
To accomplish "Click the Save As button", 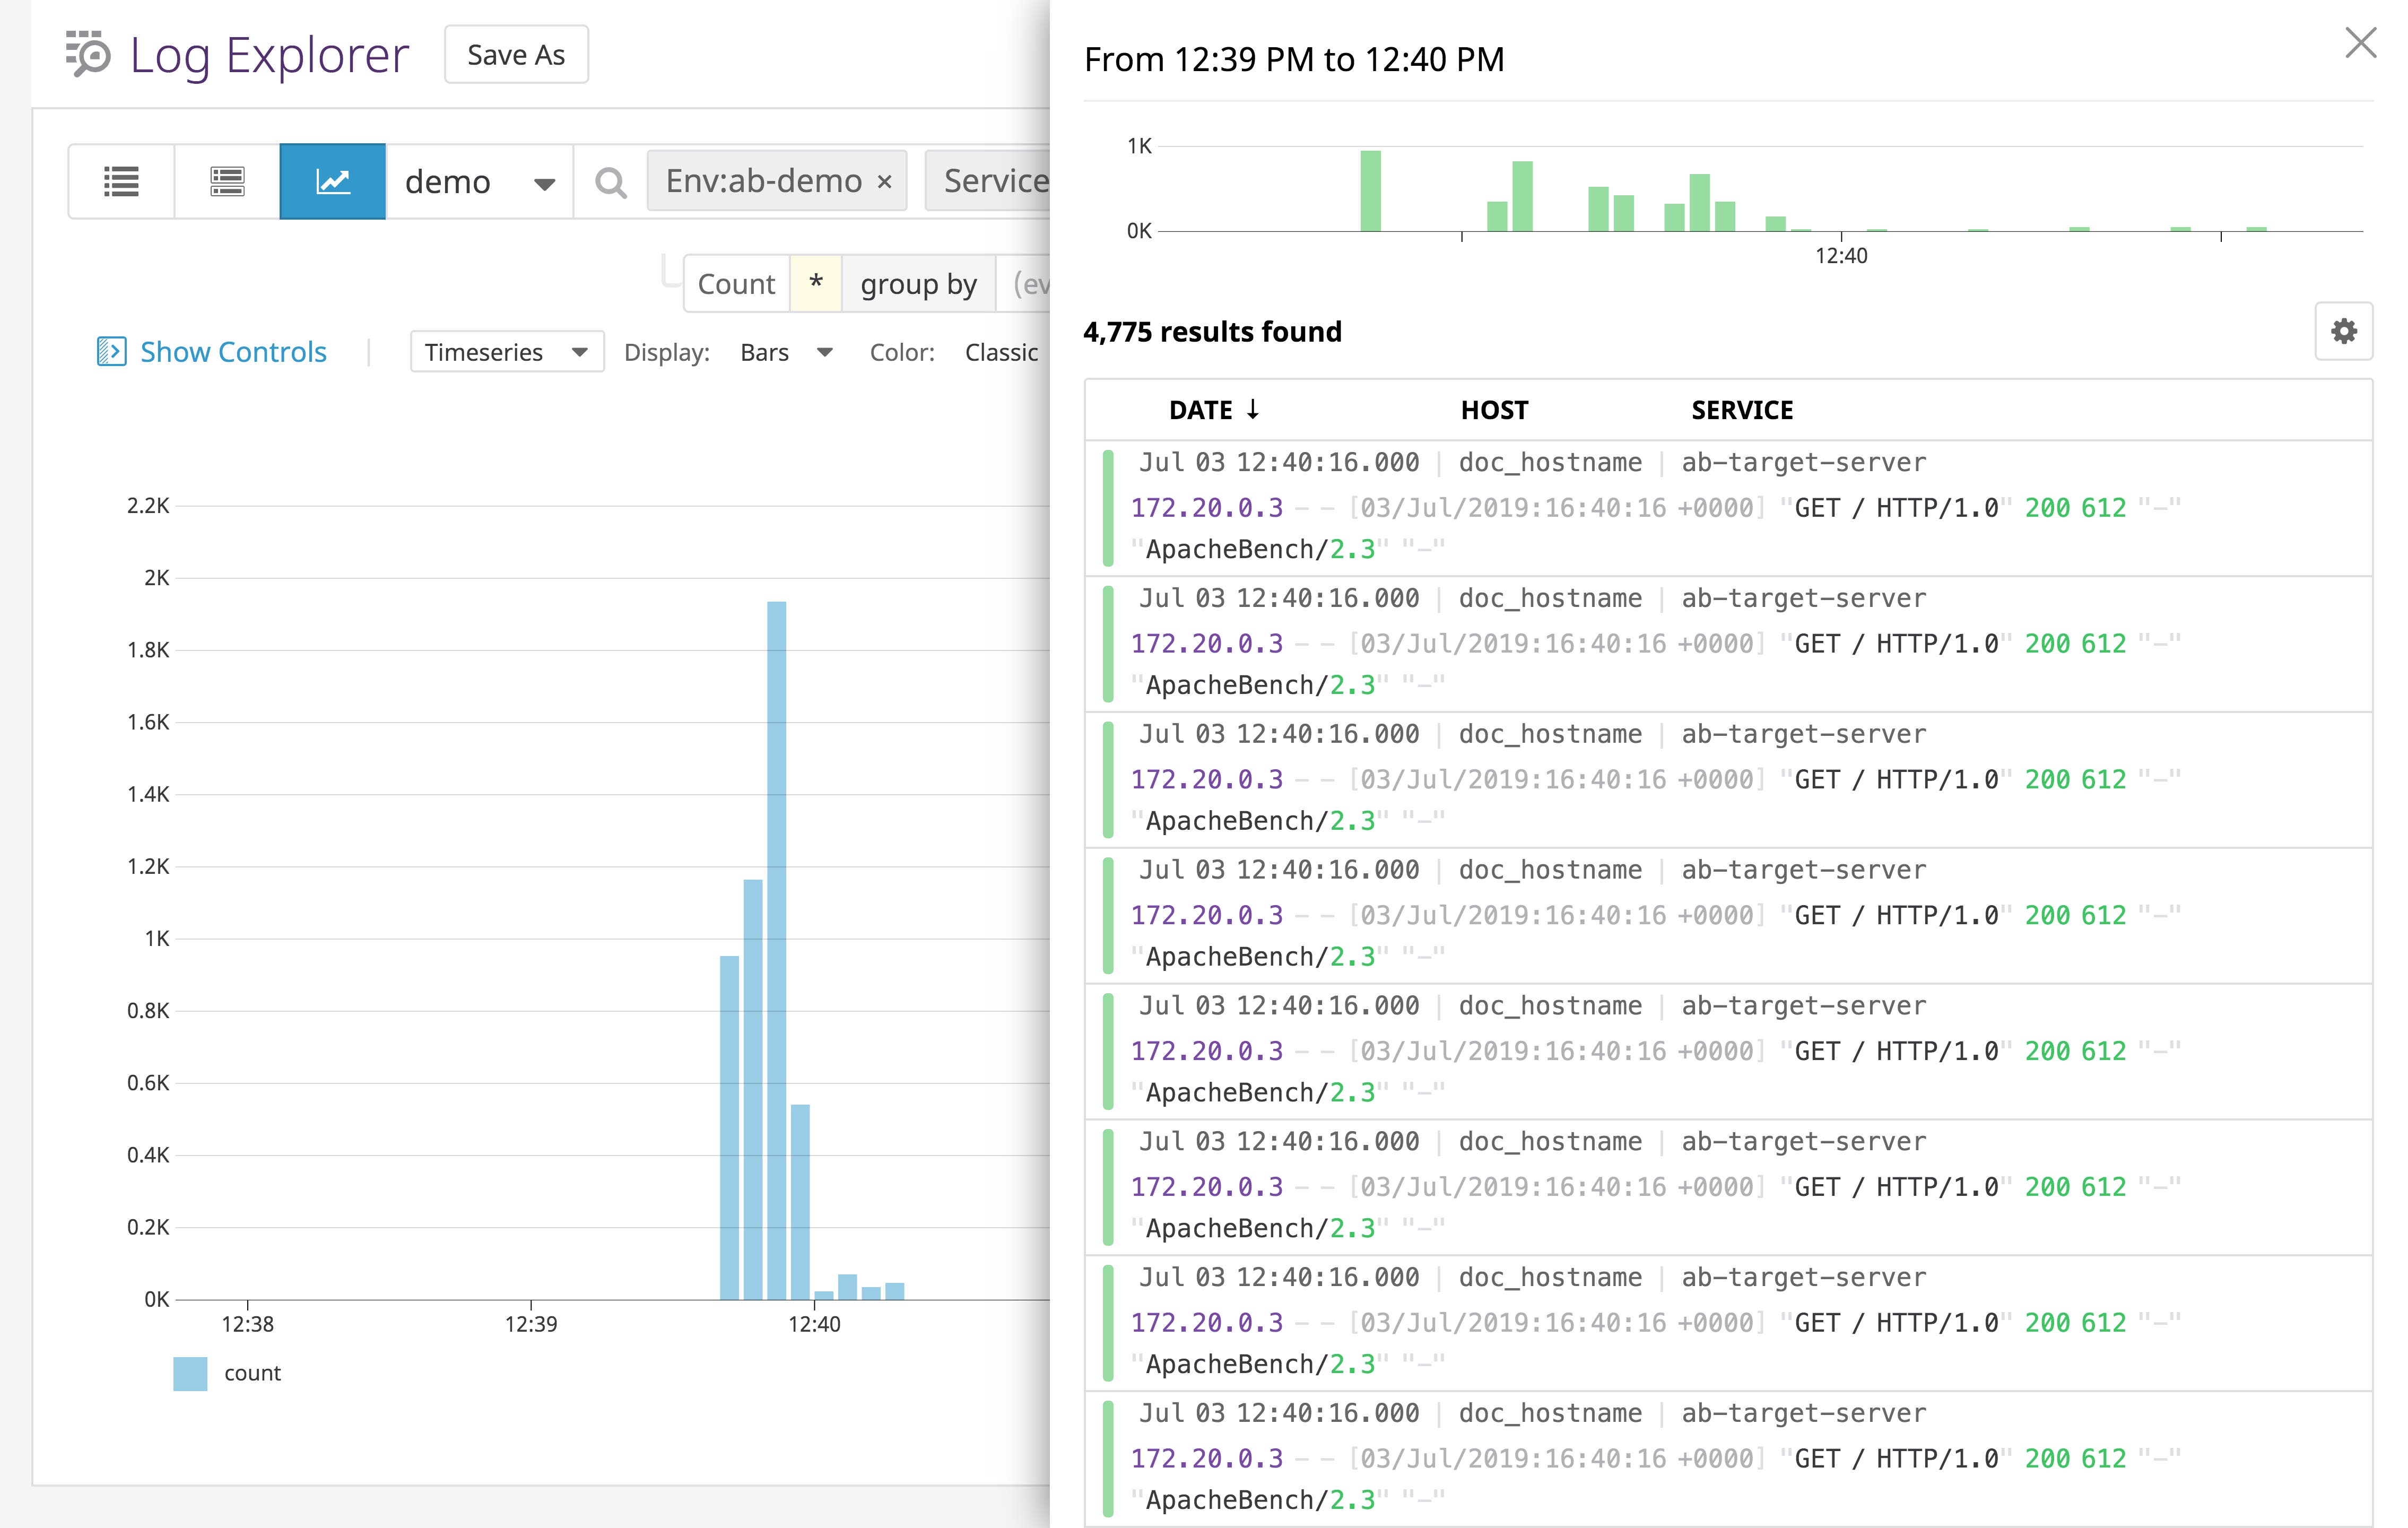I will 515,54.
